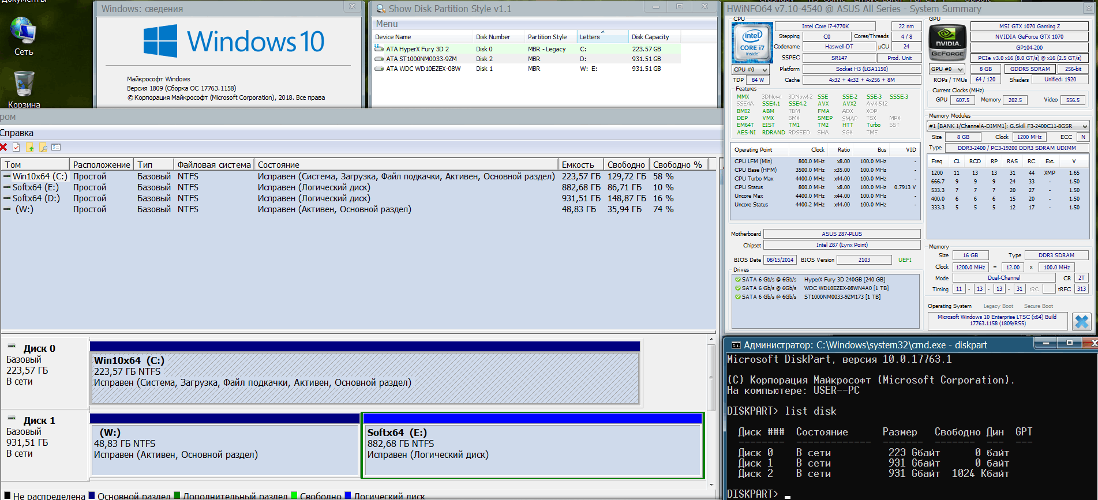Click the disk icon of ATA ST1000NM0033-9ZM
Viewport: 1098px width, 500px height.
click(x=379, y=59)
